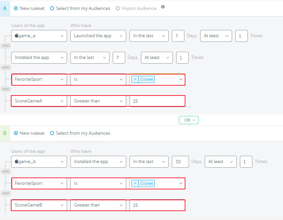This screenshot has height=220, width=283.
Task: Open the game_a app dropdown
Action: click(39, 36)
